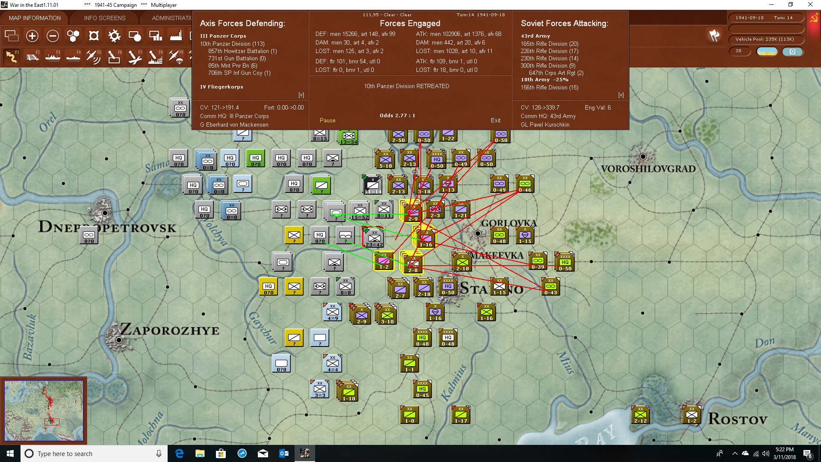
Task: Click Pause in the combat report
Action: click(x=328, y=121)
